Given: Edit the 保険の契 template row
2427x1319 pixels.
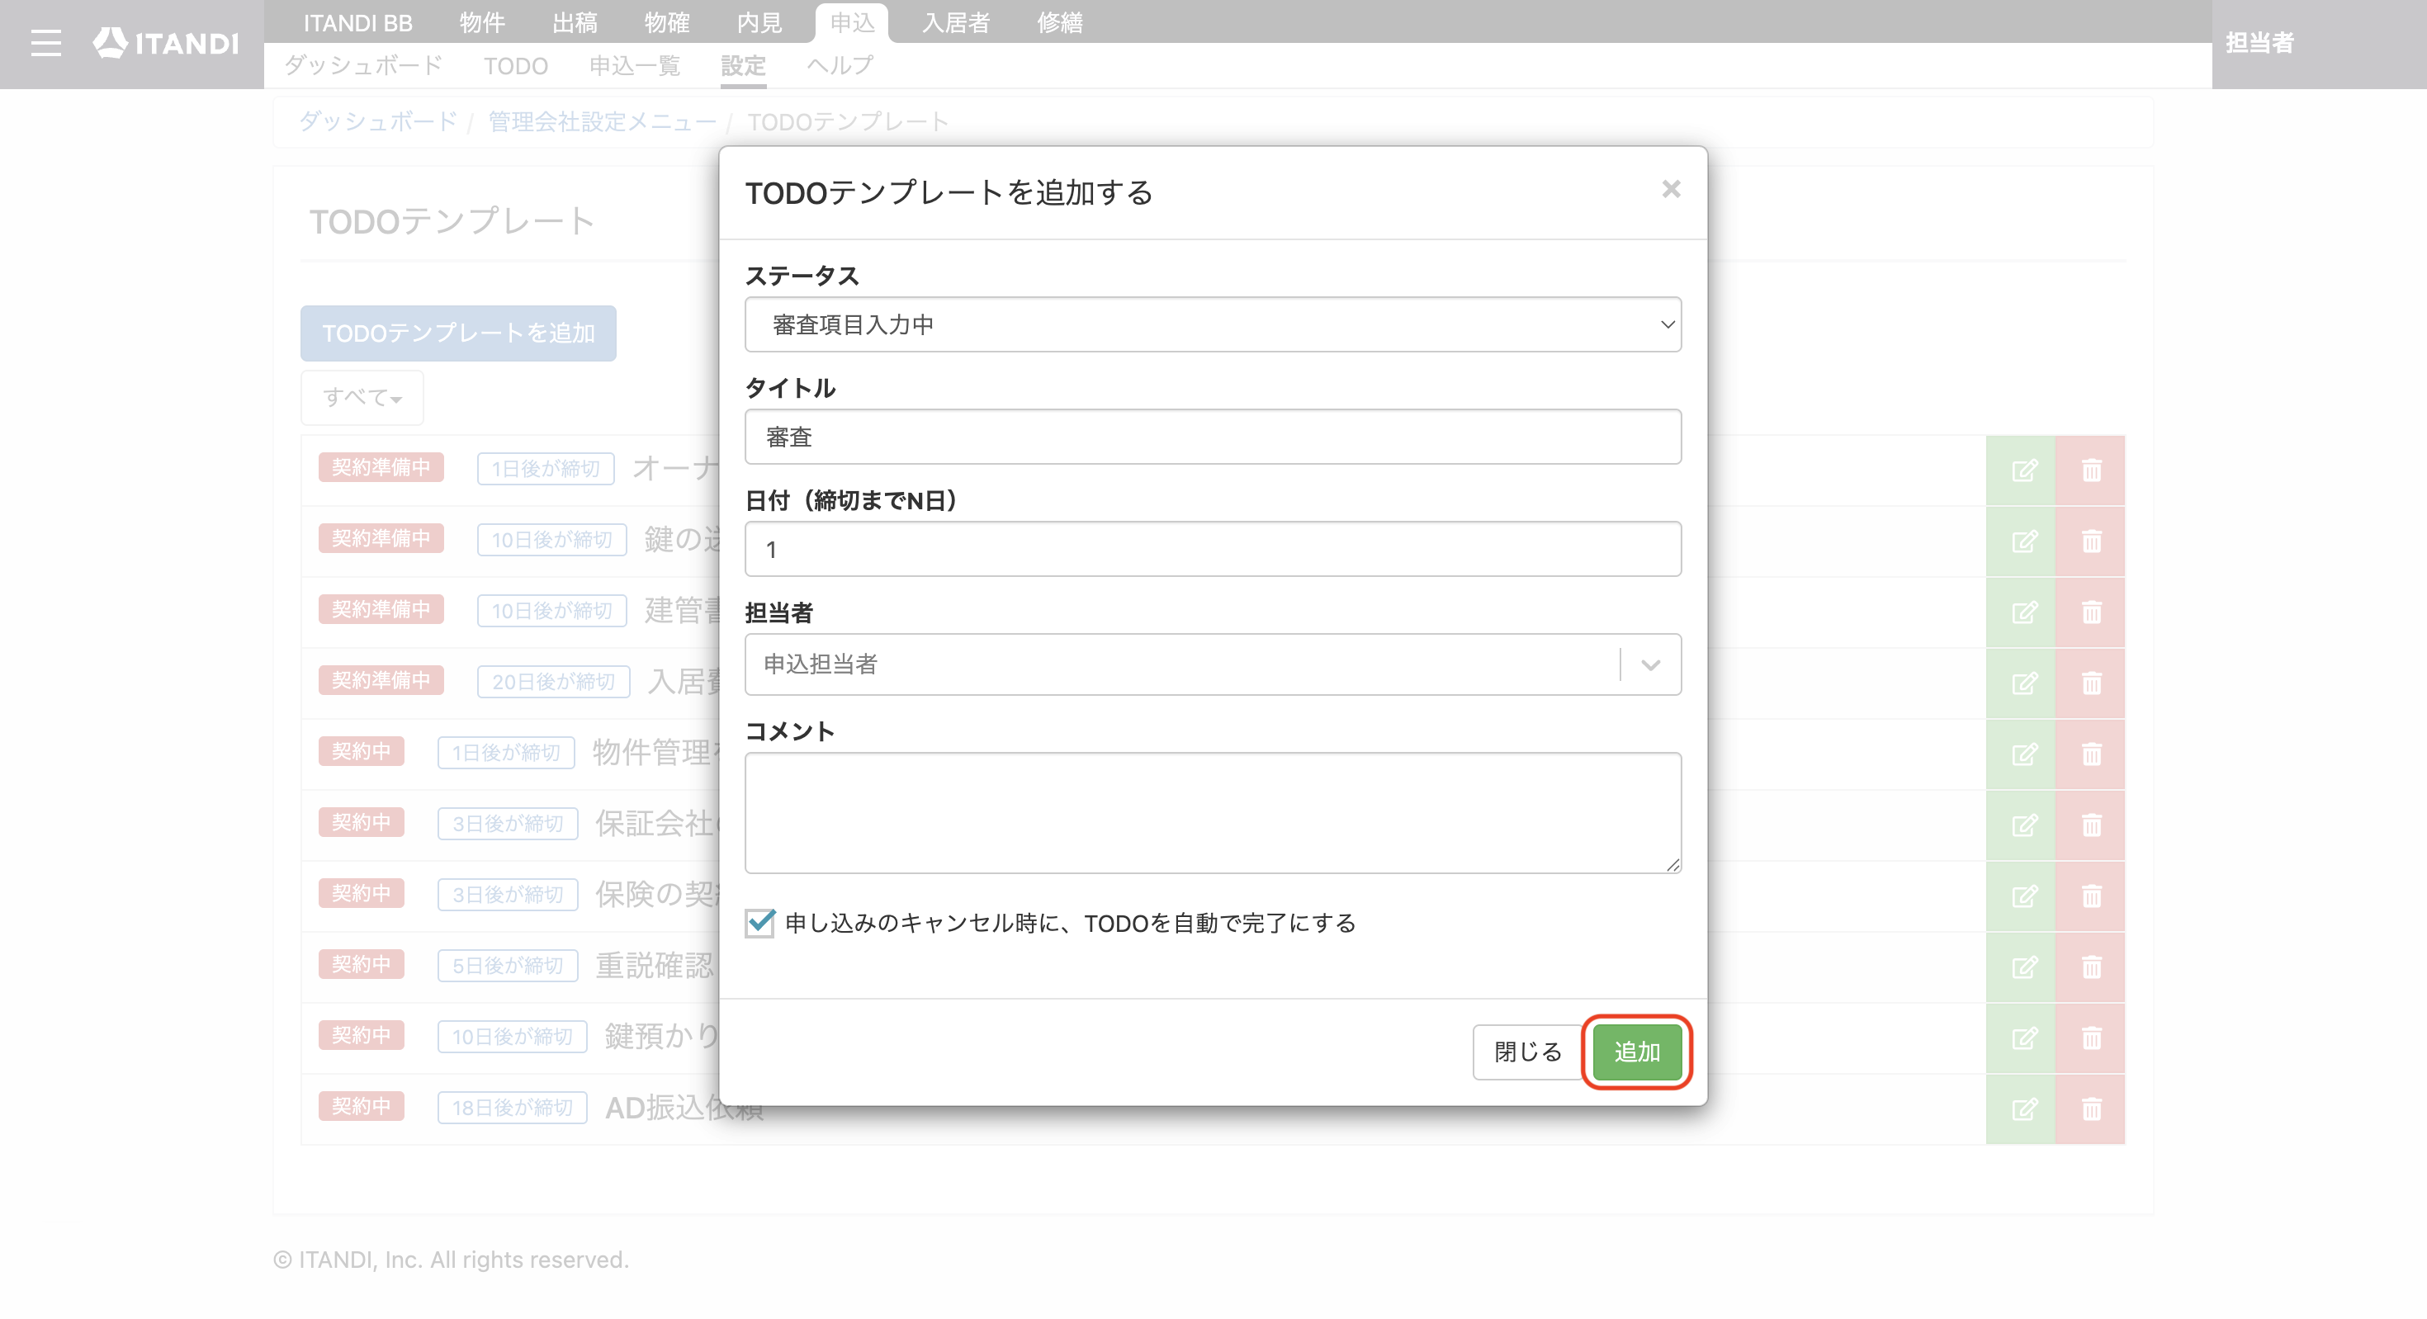Looking at the screenshot, I should click(x=2021, y=896).
